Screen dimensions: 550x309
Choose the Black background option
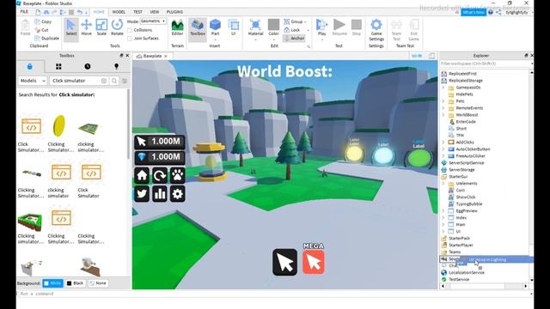[75, 283]
